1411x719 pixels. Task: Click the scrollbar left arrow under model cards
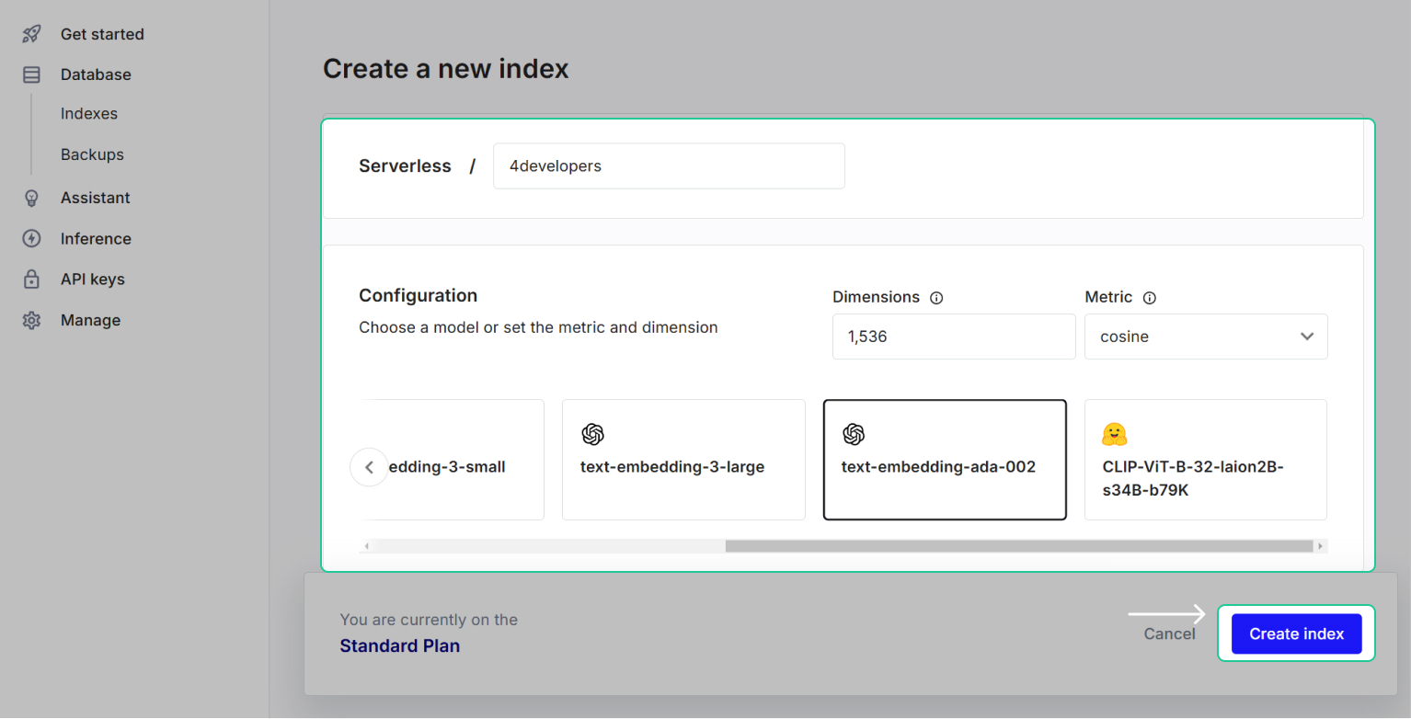(367, 546)
